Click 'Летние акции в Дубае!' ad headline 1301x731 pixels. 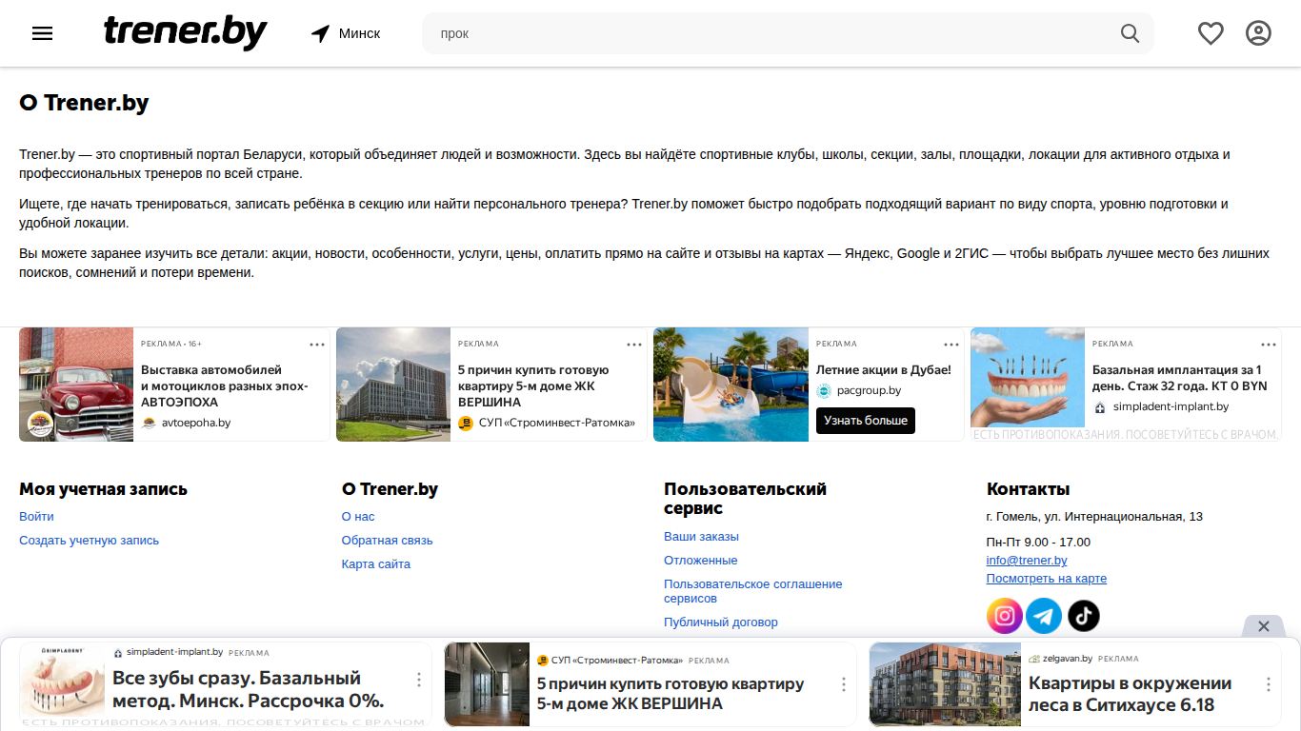coord(884,369)
